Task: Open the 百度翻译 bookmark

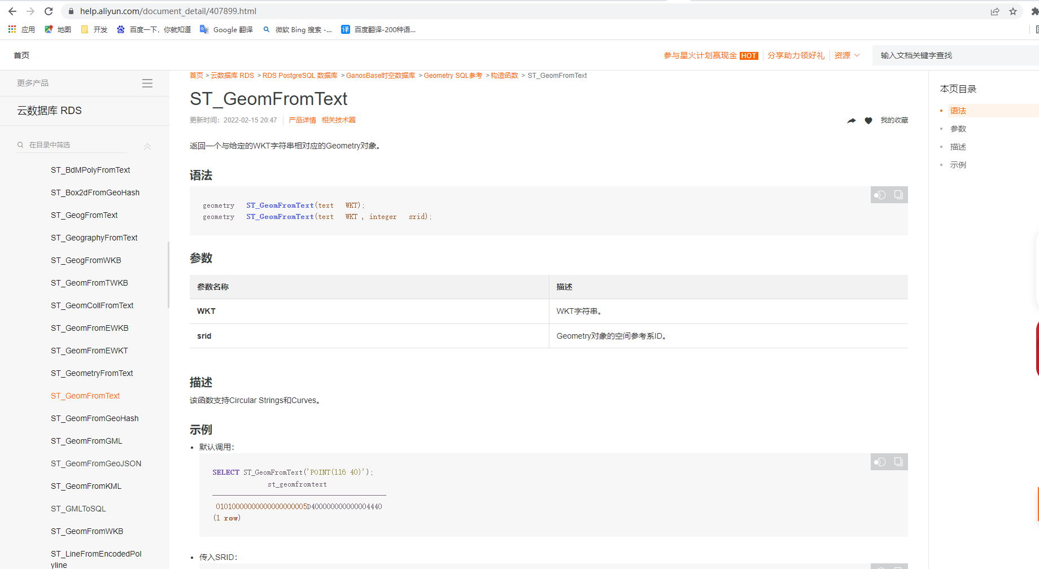Action: coord(378,29)
